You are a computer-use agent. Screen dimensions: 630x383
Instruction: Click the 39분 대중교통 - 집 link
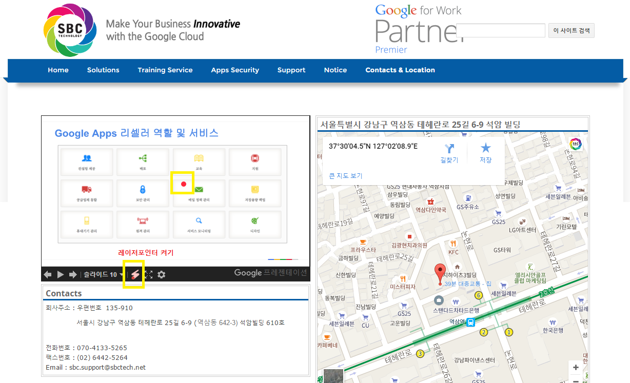pyautogui.click(x=468, y=284)
